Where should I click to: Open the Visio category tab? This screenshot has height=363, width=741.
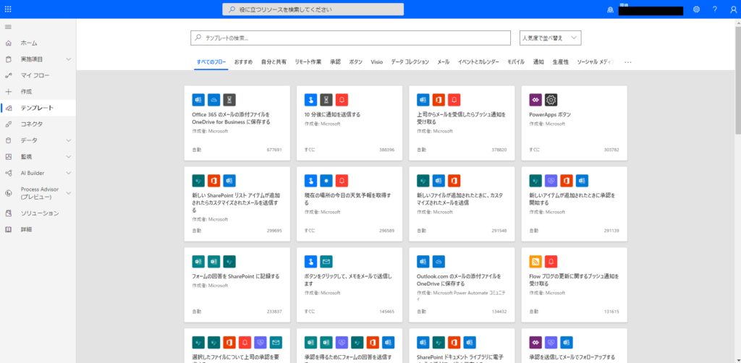tap(376, 62)
